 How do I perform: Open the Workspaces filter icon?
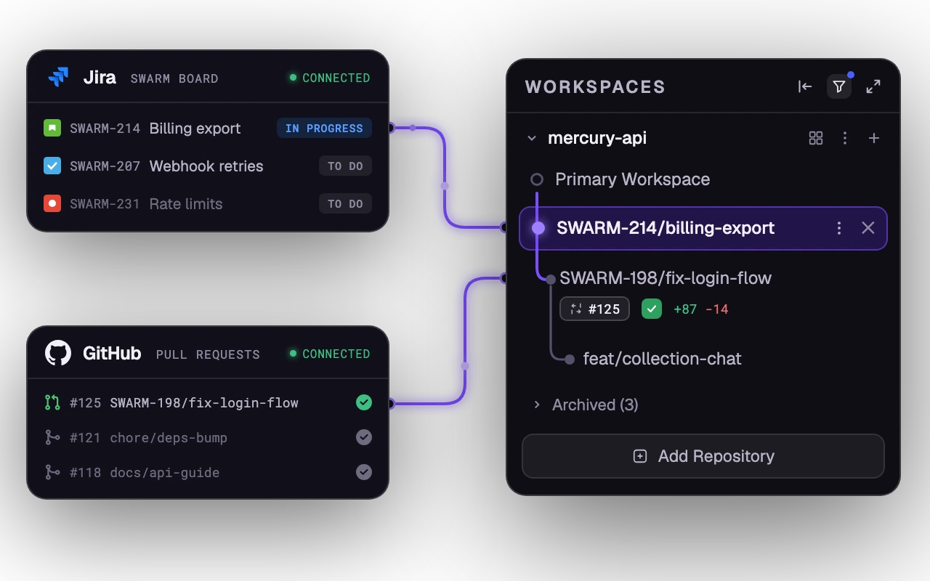click(839, 86)
